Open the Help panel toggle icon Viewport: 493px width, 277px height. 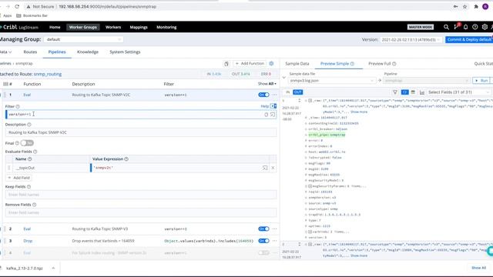(x=273, y=106)
